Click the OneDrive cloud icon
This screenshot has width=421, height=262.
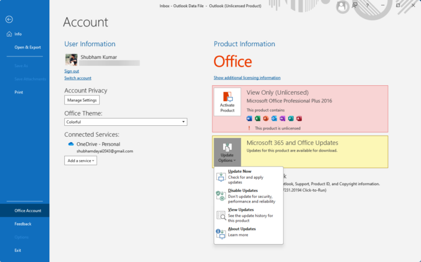point(71,144)
